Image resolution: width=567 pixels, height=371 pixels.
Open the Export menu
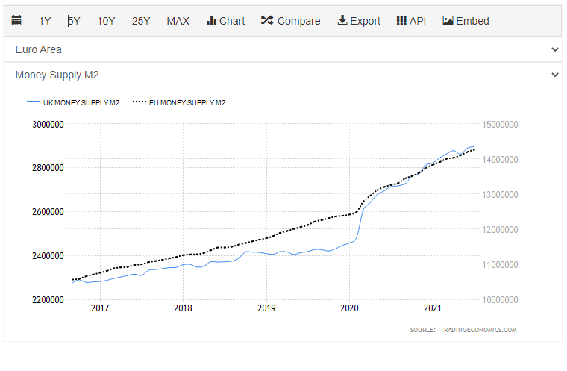[x=366, y=21]
